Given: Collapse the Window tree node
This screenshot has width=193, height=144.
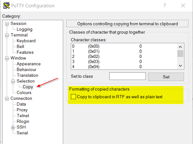Looking at the screenshot, I should click(7, 58).
